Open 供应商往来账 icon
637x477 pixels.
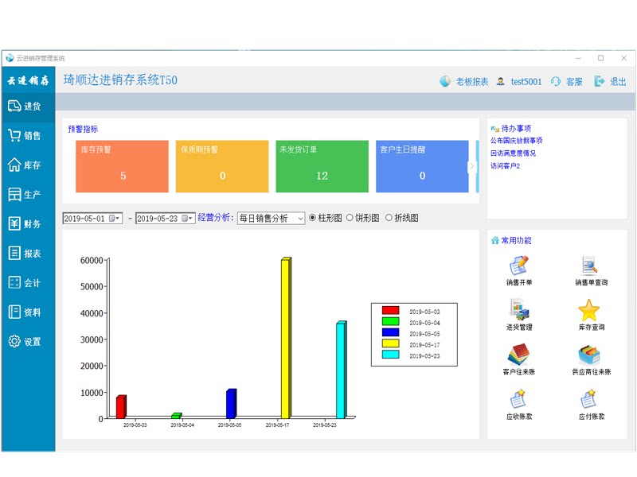click(589, 355)
